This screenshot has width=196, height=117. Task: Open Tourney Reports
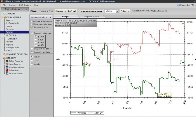tap(9, 45)
